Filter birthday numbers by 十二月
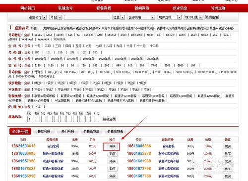Screen dimensions: 248x181 click(x=154, y=46)
